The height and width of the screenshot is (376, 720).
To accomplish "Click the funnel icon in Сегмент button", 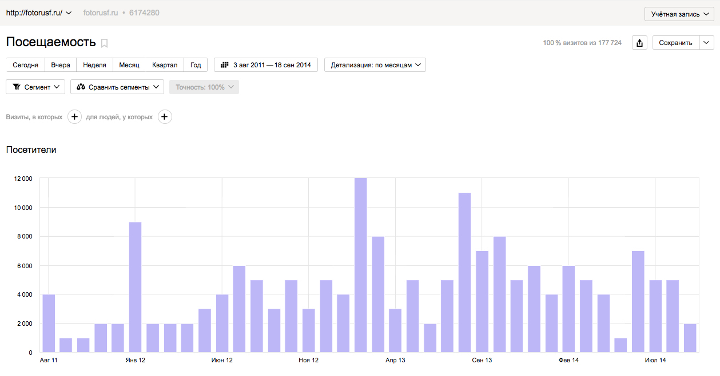I will [x=17, y=87].
